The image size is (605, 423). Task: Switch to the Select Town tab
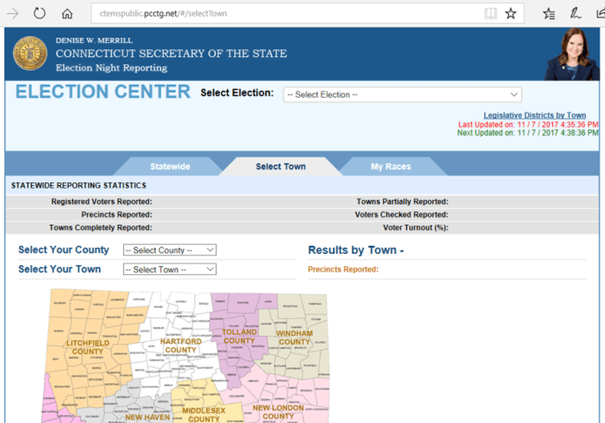(281, 167)
